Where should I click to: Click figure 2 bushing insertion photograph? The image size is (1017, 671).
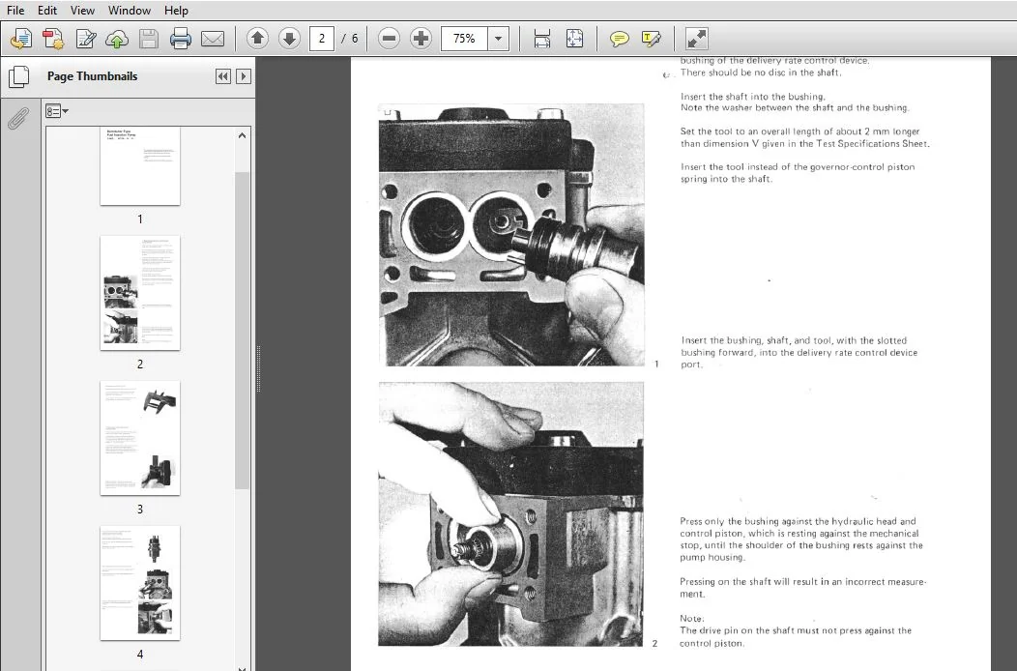coord(511,514)
